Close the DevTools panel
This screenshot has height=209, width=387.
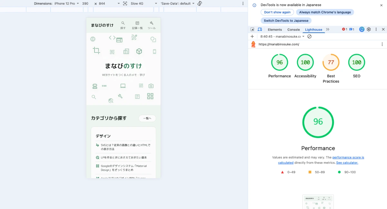(383, 29)
